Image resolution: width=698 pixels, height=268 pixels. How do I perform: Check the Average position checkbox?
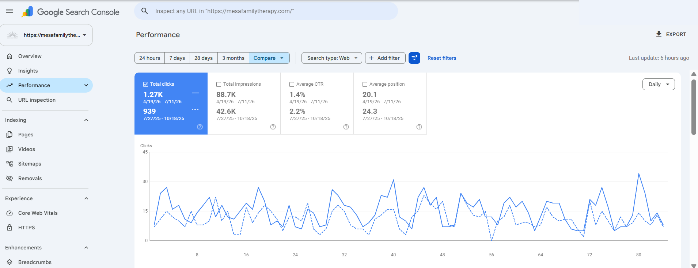(x=365, y=84)
